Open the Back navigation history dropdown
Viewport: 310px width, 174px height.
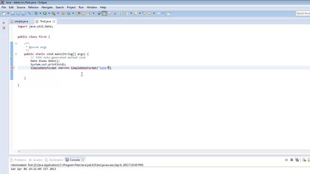coord(154,14)
